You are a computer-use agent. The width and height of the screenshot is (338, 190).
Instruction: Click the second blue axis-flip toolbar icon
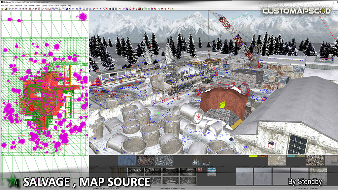point(13,9)
